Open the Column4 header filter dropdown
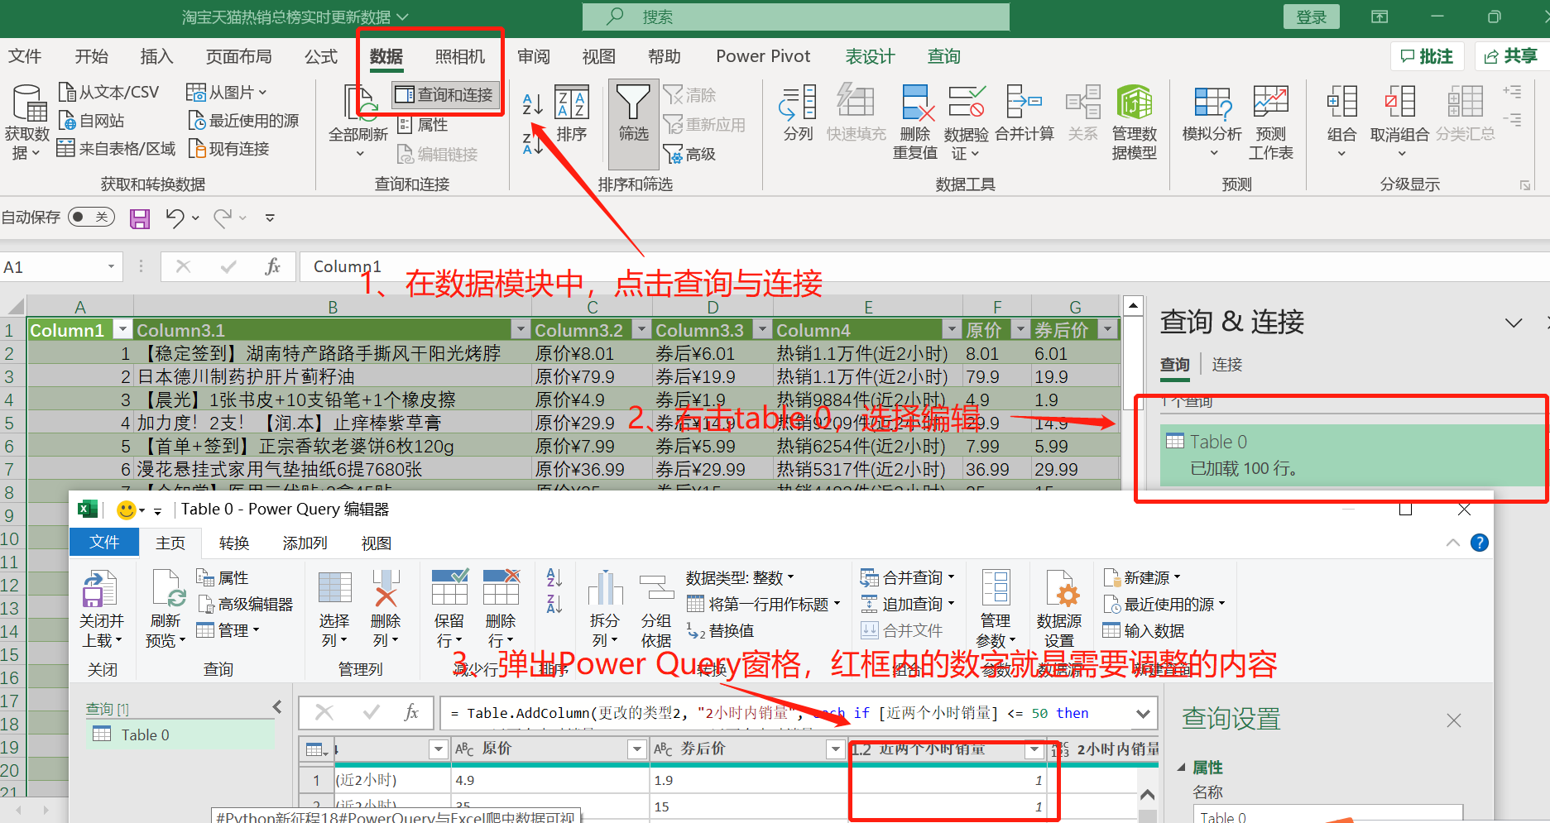Viewport: 1550px width, 823px height. [x=953, y=330]
